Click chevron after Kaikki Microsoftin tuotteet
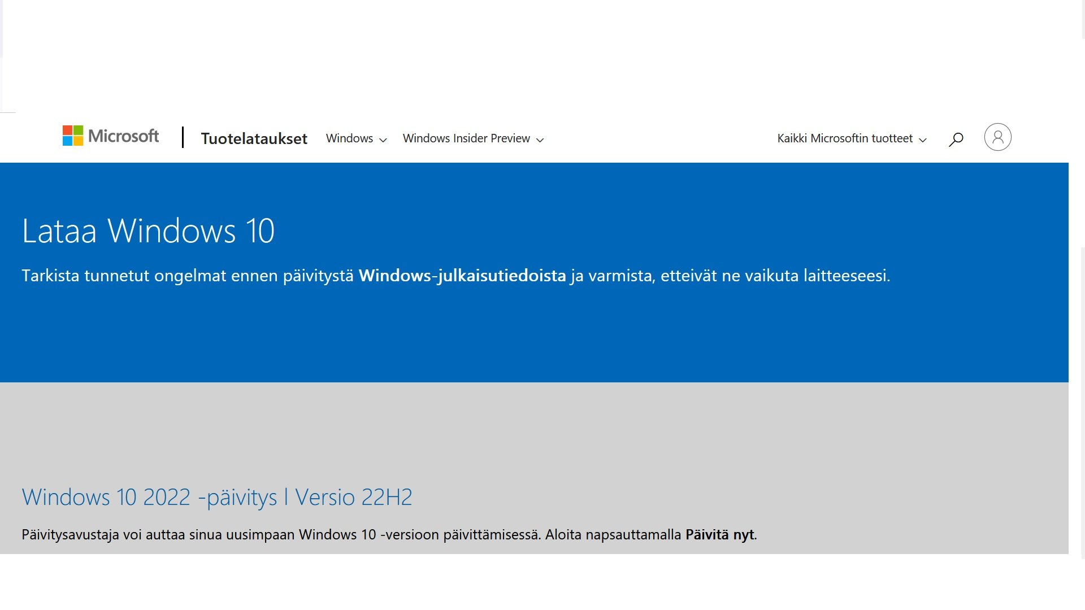Image resolution: width=1085 pixels, height=610 pixels. pyautogui.click(x=923, y=140)
